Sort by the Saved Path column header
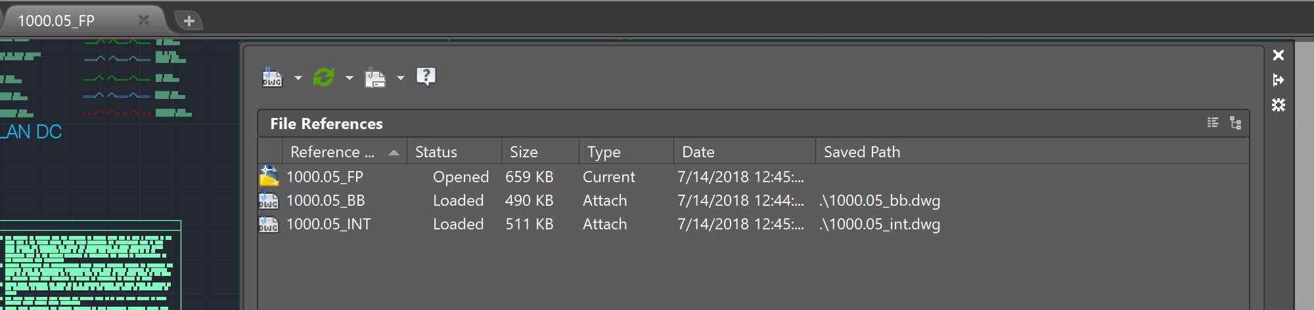 click(862, 152)
